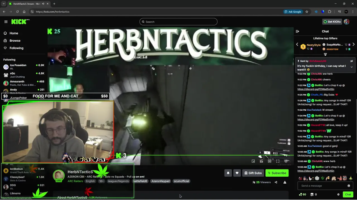Insert the Patrick Star emote
The height and width of the screenshot is (200, 357).
click(x=339, y=178)
